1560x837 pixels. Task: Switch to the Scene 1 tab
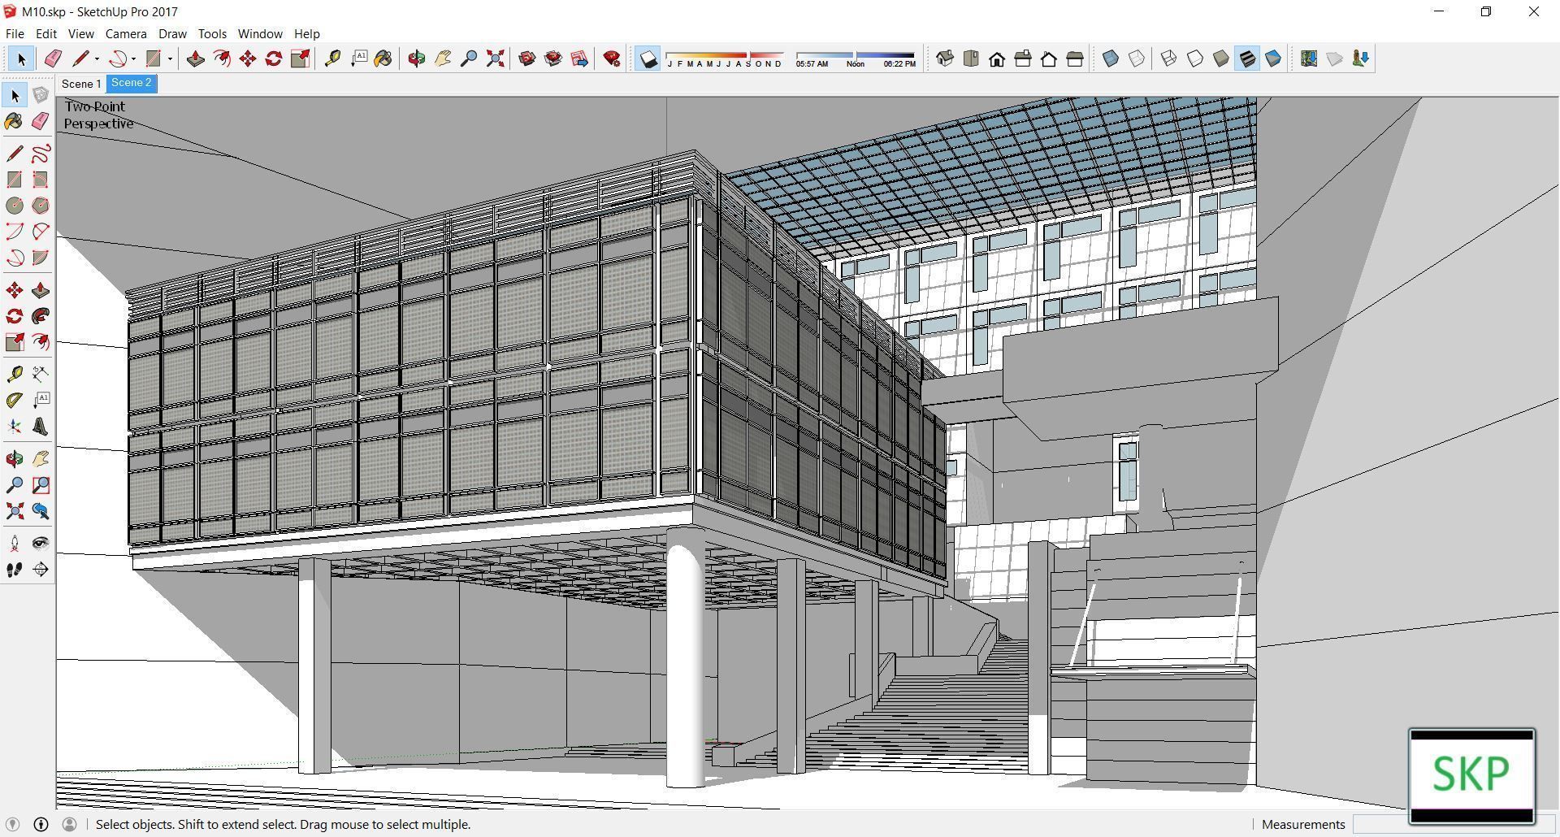[81, 84]
